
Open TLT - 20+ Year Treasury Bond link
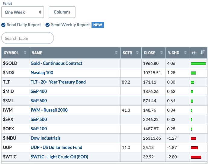point(58,82)
